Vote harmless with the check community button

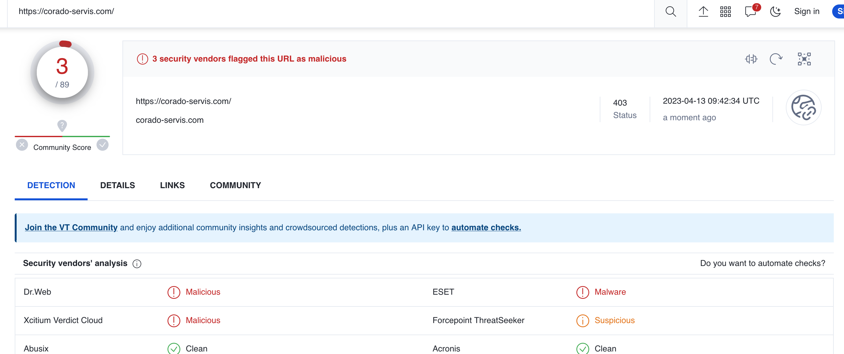pos(103,145)
